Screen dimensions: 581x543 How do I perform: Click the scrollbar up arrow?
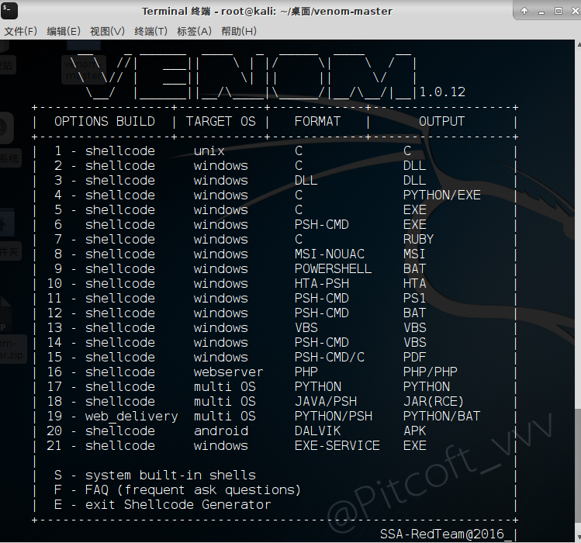[579, 44]
